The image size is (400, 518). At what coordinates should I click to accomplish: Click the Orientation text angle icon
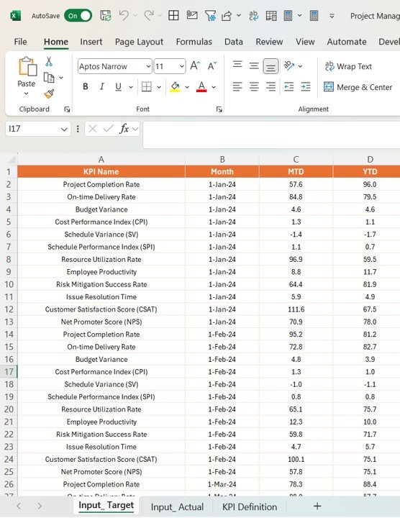(x=289, y=65)
